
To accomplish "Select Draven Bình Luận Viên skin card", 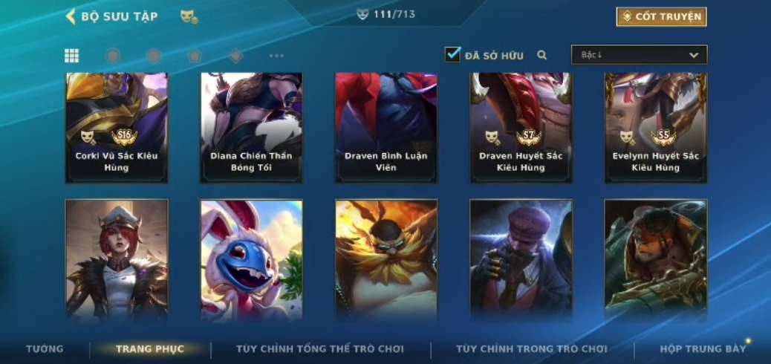I will click(x=386, y=128).
